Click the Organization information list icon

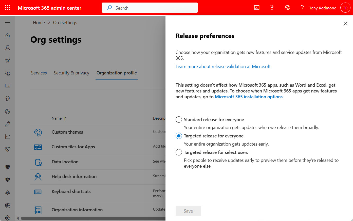tap(38, 210)
